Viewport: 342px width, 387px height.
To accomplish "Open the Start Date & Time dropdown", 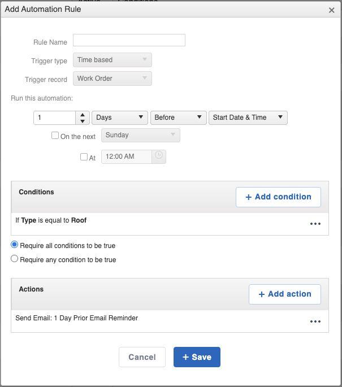I will [248, 118].
